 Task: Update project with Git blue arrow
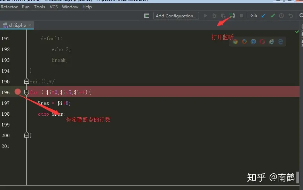263,16
